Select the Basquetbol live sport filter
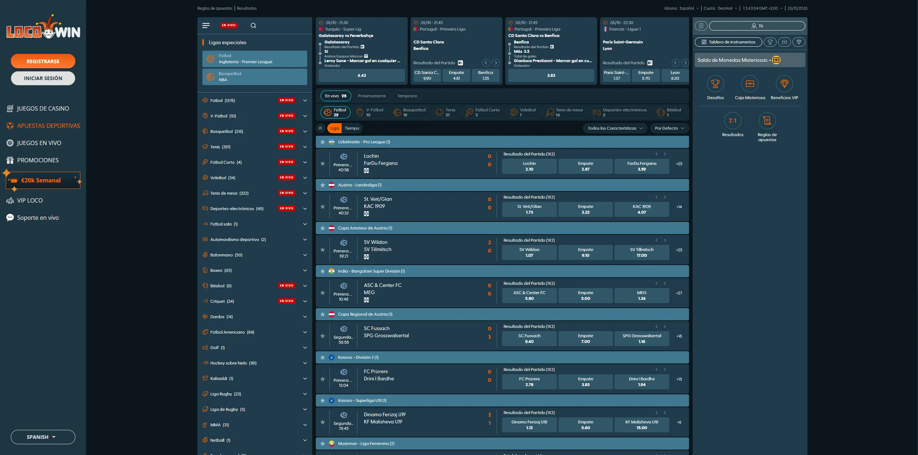918x455 pixels. pyautogui.click(x=410, y=112)
